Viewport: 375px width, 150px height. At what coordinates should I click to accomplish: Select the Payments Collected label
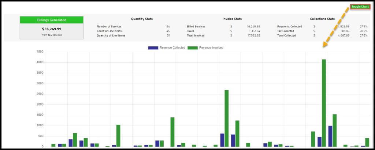point(290,27)
